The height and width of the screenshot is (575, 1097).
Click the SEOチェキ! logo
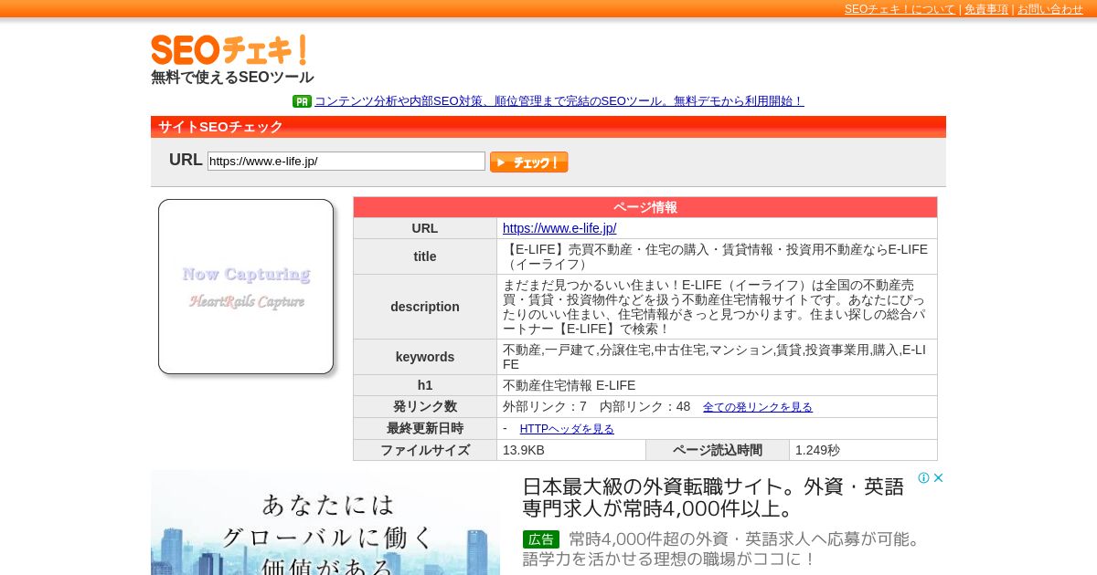(x=229, y=49)
